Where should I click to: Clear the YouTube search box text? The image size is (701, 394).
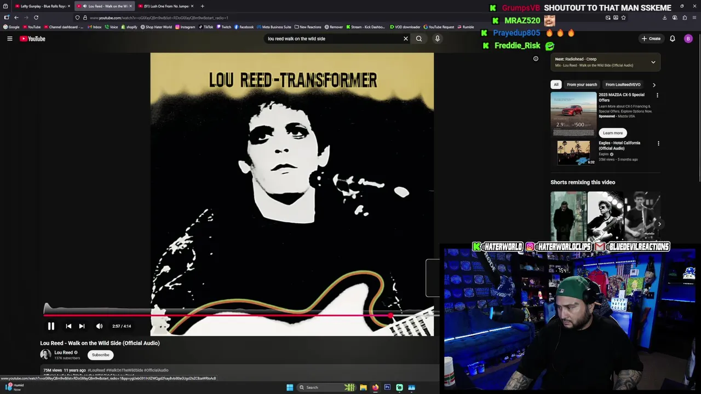406,38
